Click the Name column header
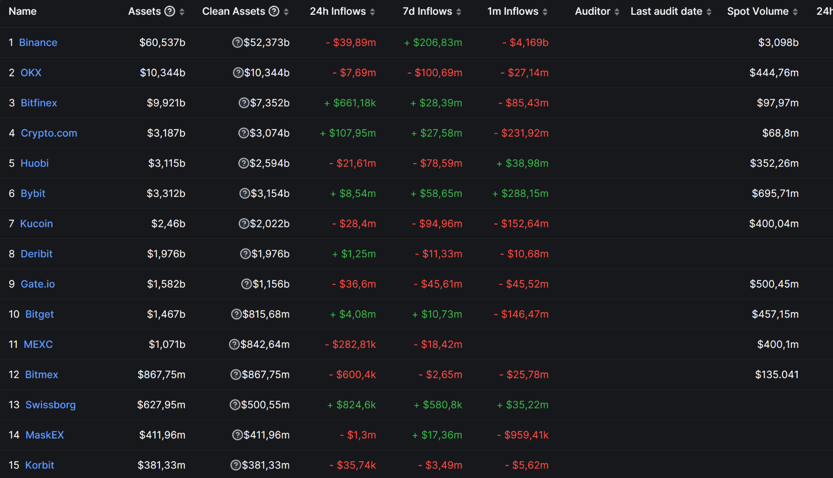 point(23,11)
